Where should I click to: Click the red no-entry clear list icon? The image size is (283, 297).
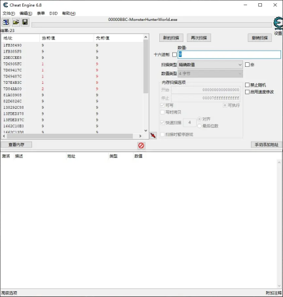click(x=141, y=146)
